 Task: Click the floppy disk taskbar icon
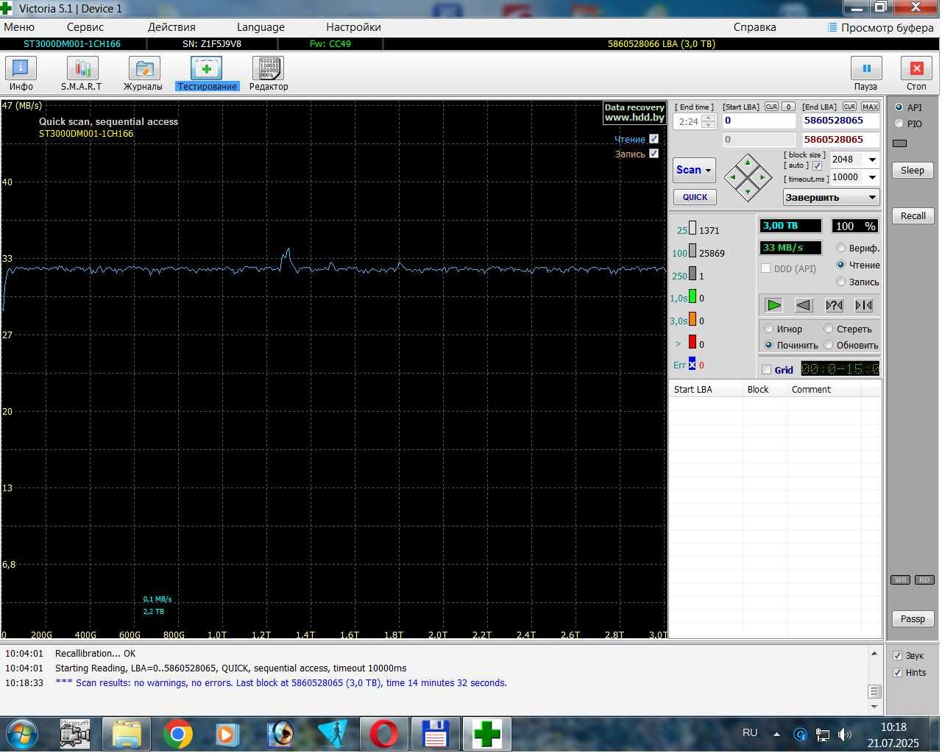435,734
